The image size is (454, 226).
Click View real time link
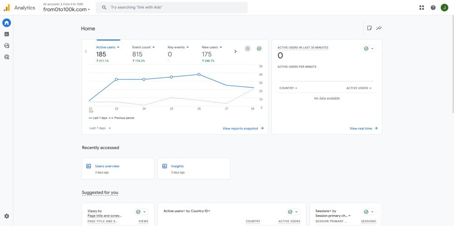(x=363, y=129)
